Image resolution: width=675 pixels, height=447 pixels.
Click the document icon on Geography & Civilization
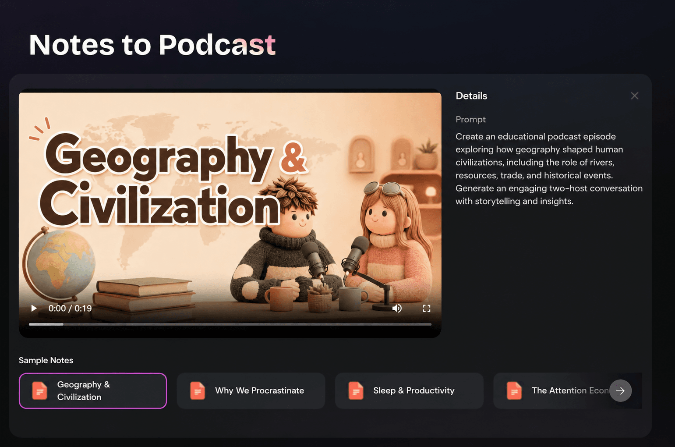click(x=39, y=390)
